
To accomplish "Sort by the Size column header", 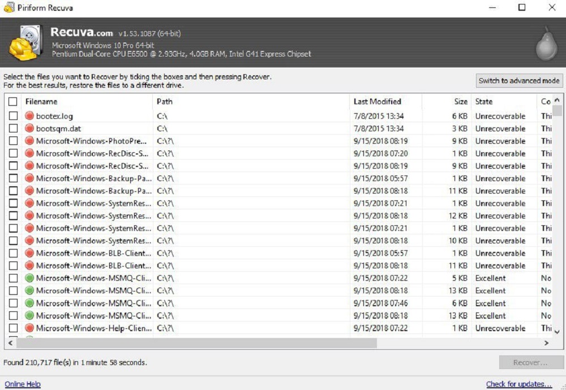I will click(x=447, y=101).
